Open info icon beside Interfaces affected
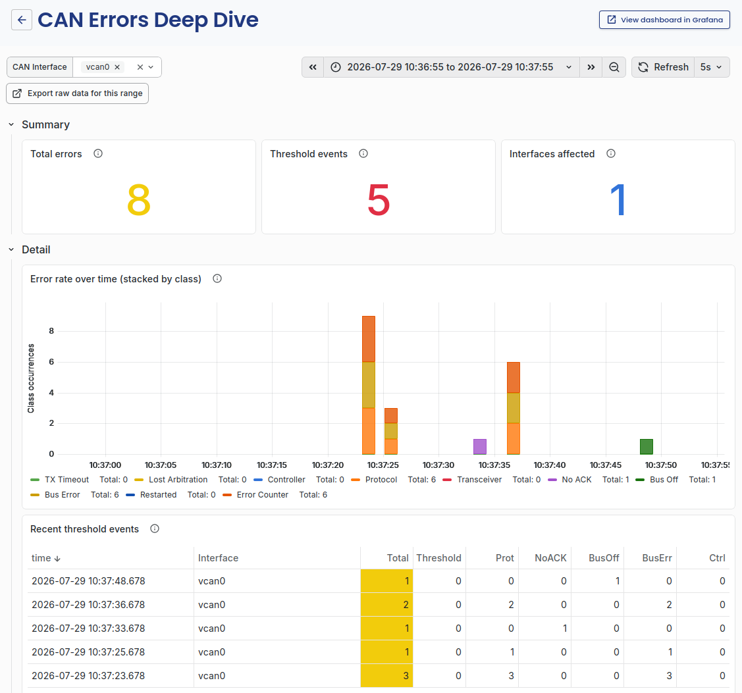This screenshot has height=693, width=742. point(611,153)
